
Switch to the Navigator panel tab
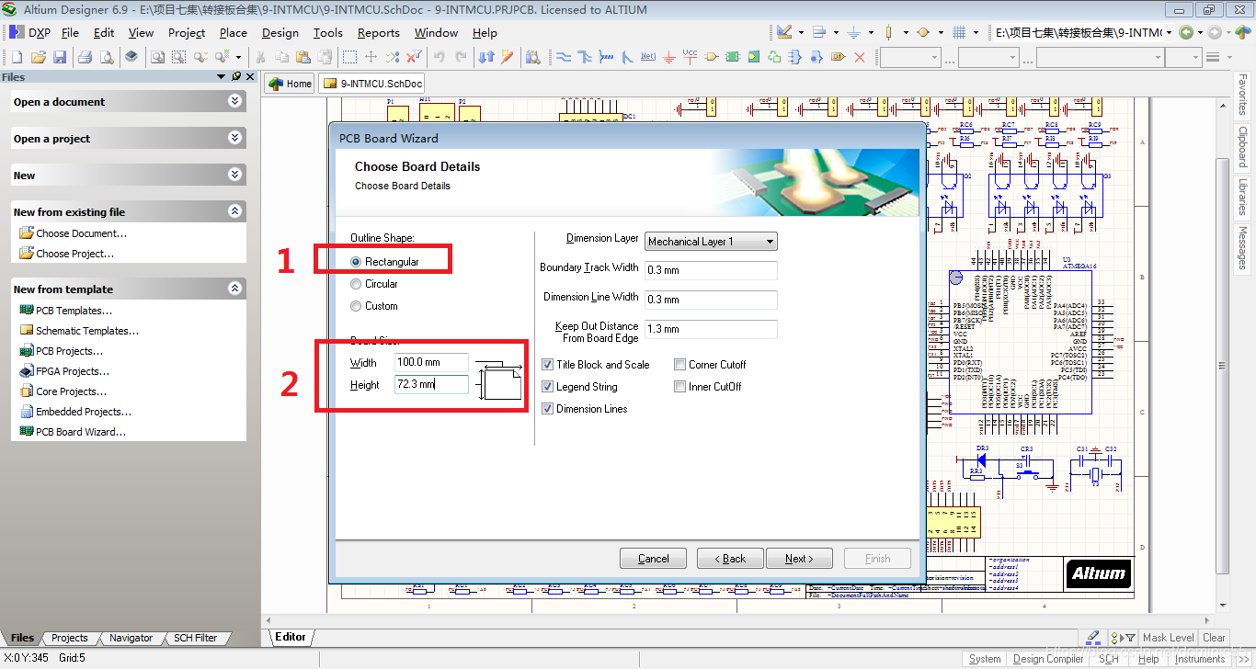[131, 638]
